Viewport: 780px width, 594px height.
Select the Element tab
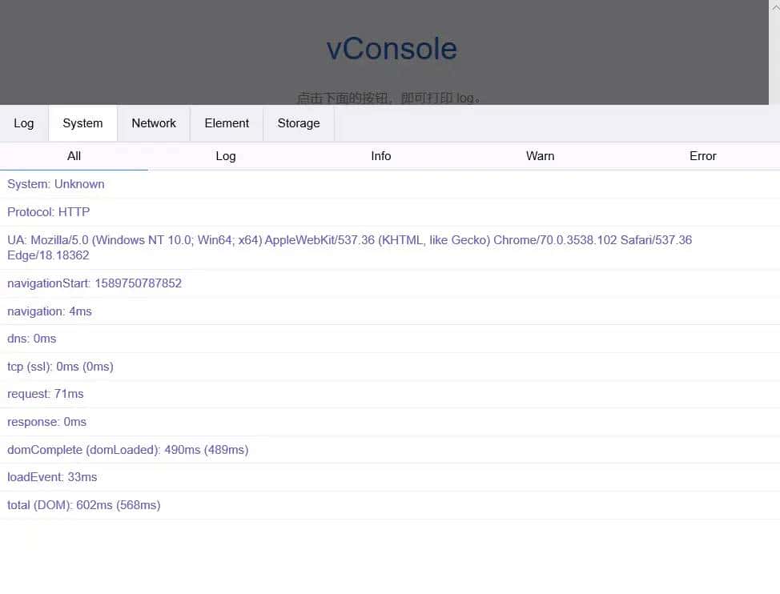pyautogui.click(x=227, y=123)
